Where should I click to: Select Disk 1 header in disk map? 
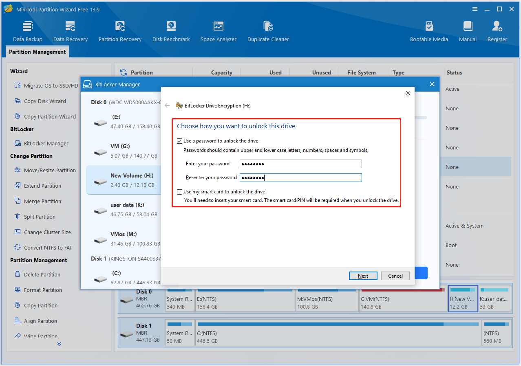coord(142,333)
